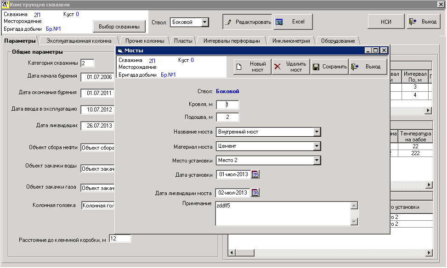Image resolution: width=447 pixels, height=268 pixels.
Task: Click the blank page icon for Новый мост
Action: click(239, 67)
